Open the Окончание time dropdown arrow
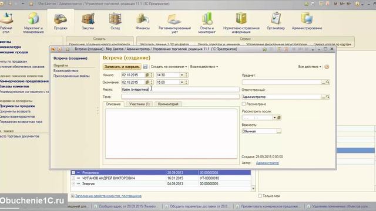Screen dimensions: 376x211 (182, 82)
